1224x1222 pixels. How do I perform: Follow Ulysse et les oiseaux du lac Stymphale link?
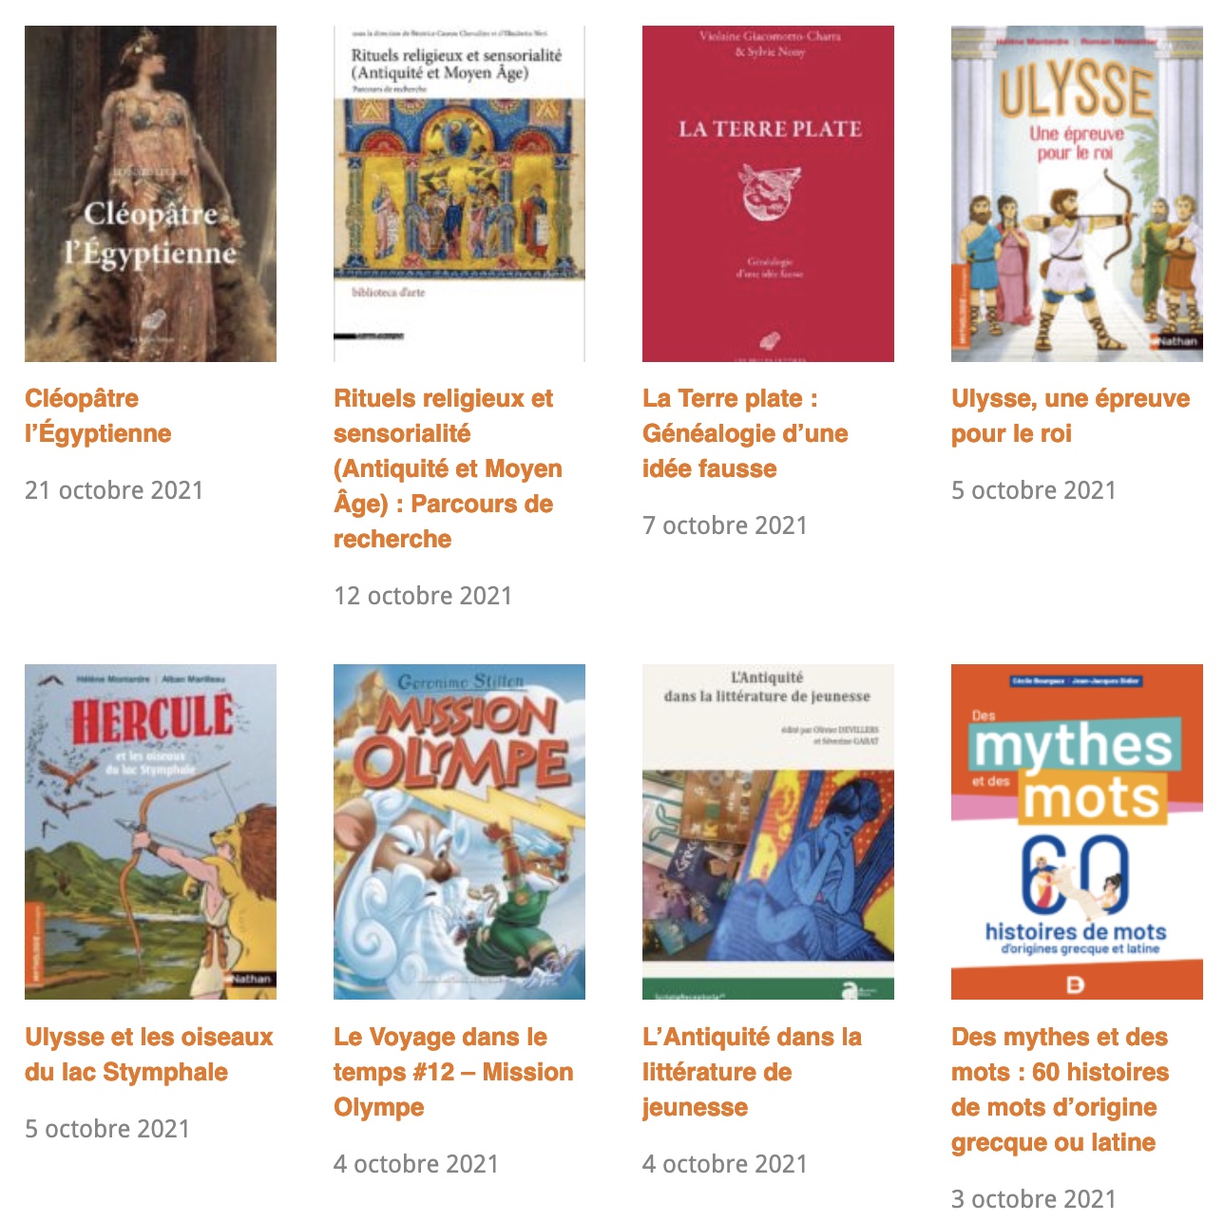coord(149,1054)
